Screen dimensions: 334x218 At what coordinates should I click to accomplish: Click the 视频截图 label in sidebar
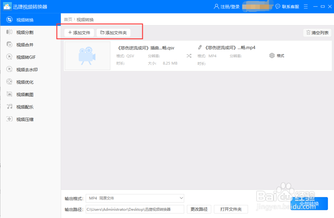(25, 95)
